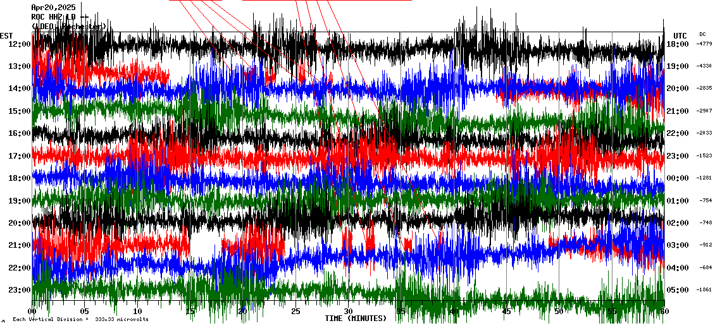Click the Apr20,2025 date label
The height and width of the screenshot is (328, 715).
[x=53, y=8]
